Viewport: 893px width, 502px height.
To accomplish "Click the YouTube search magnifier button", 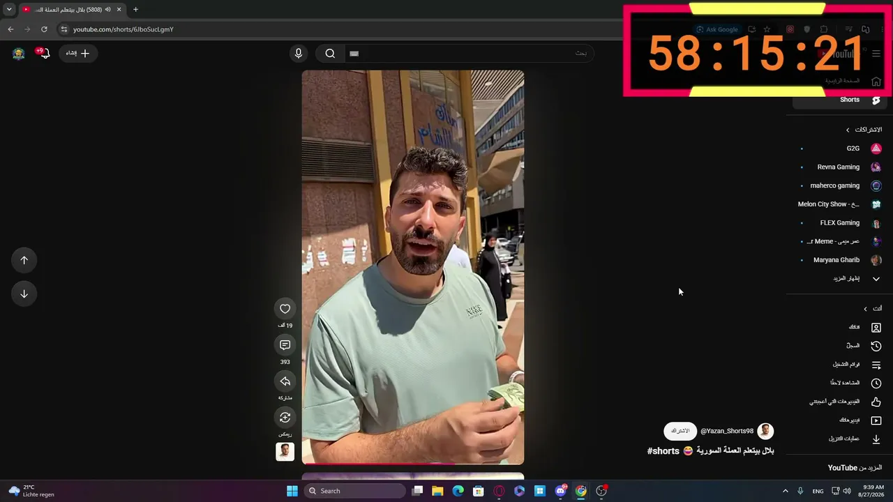I will click(330, 53).
